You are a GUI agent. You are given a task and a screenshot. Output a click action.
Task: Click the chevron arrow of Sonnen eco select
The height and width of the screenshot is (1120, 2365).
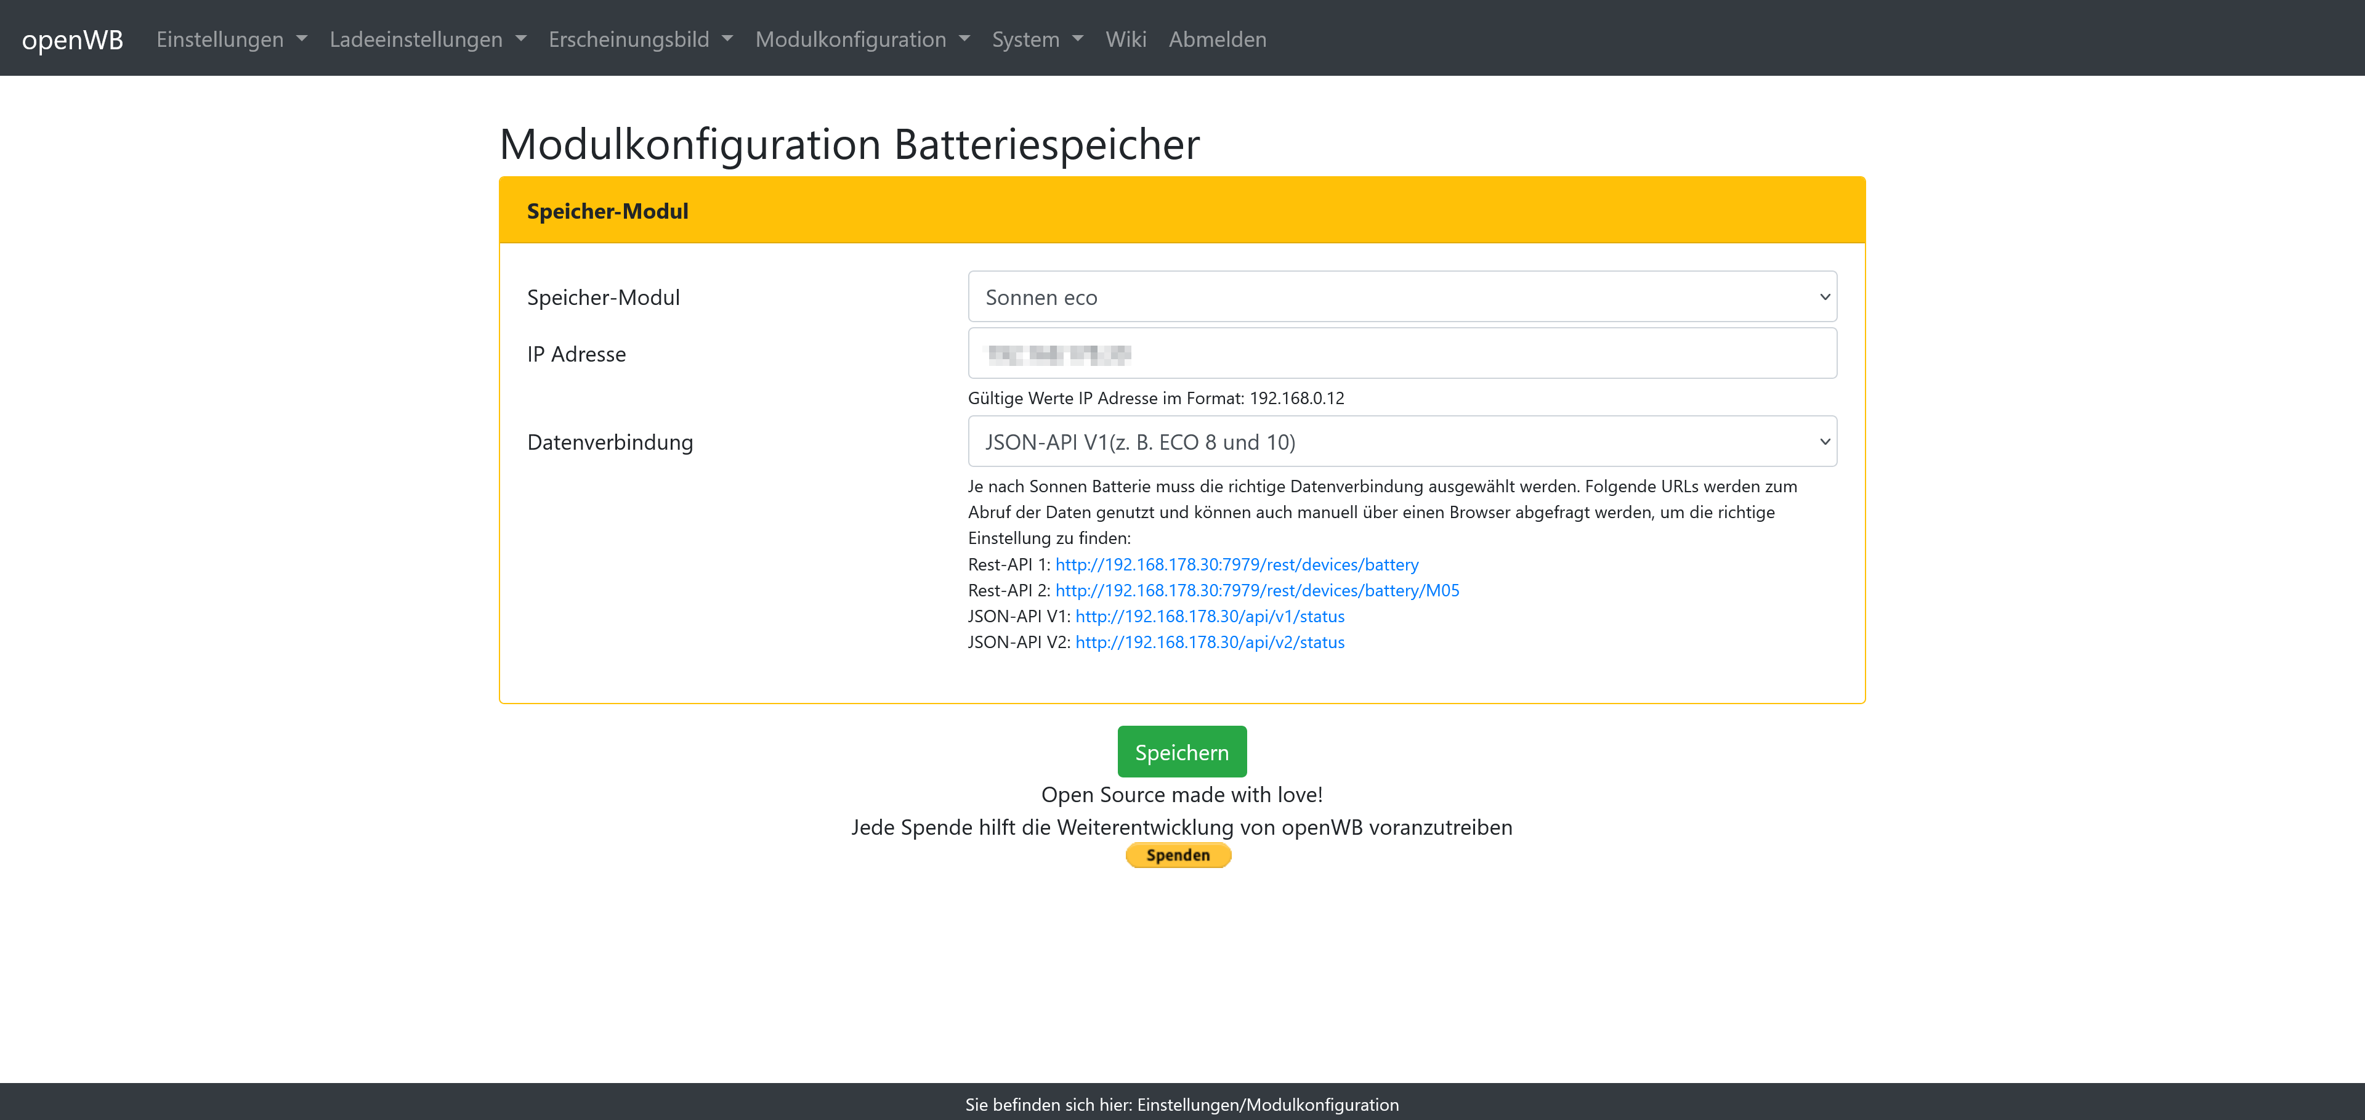[x=1823, y=296]
